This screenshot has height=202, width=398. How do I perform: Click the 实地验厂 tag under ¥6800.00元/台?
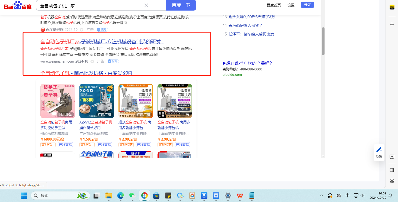tap(48, 145)
